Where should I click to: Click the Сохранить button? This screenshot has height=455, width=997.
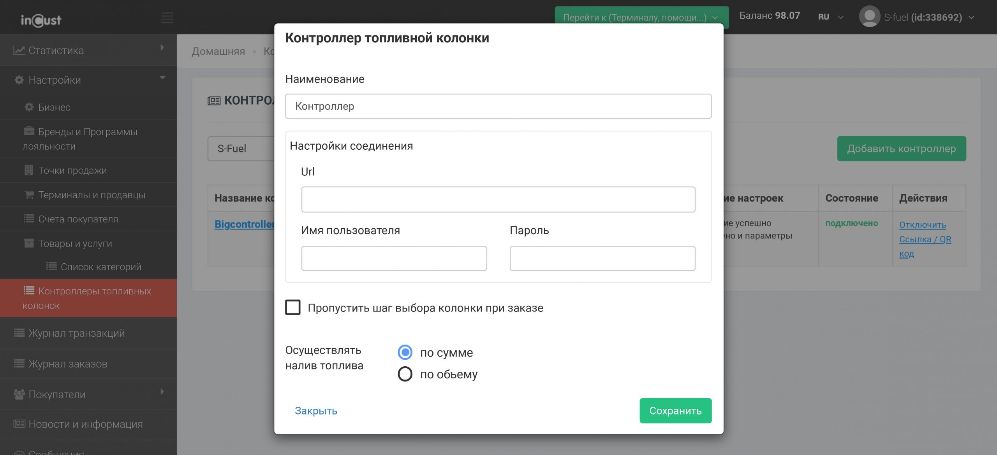point(675,411)
